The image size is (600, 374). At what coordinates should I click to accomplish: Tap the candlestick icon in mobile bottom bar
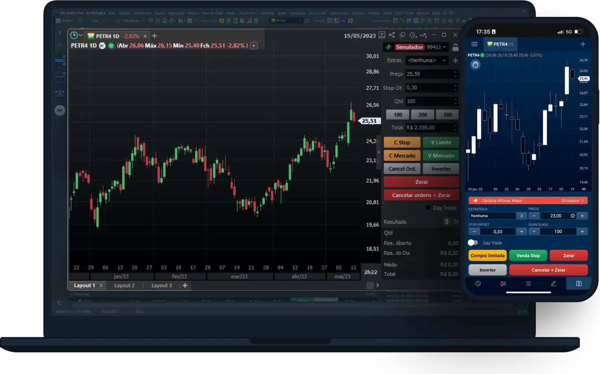(503, 284)
